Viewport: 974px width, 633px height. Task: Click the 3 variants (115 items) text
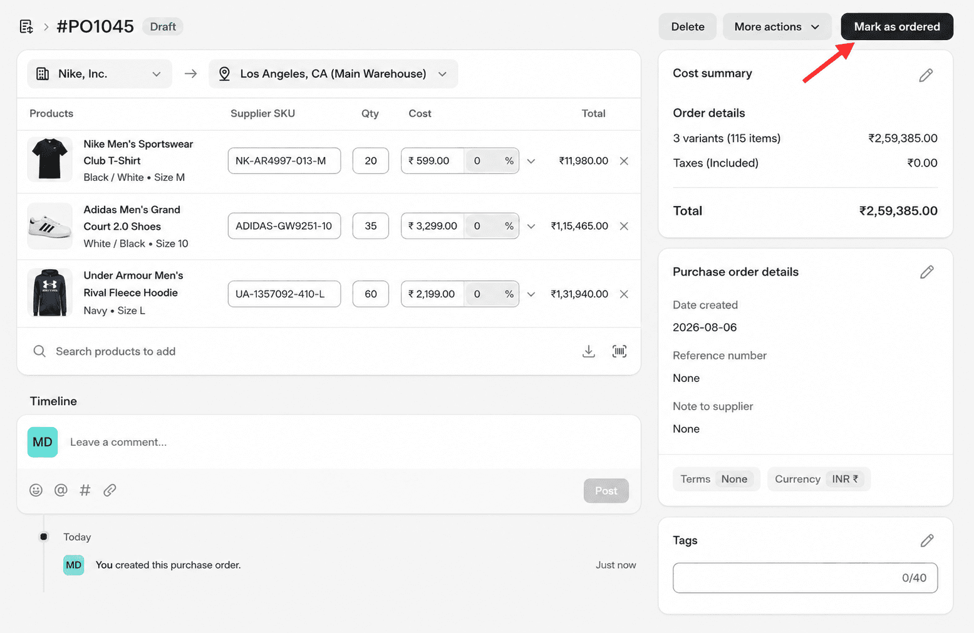click(x=727, y=138)
